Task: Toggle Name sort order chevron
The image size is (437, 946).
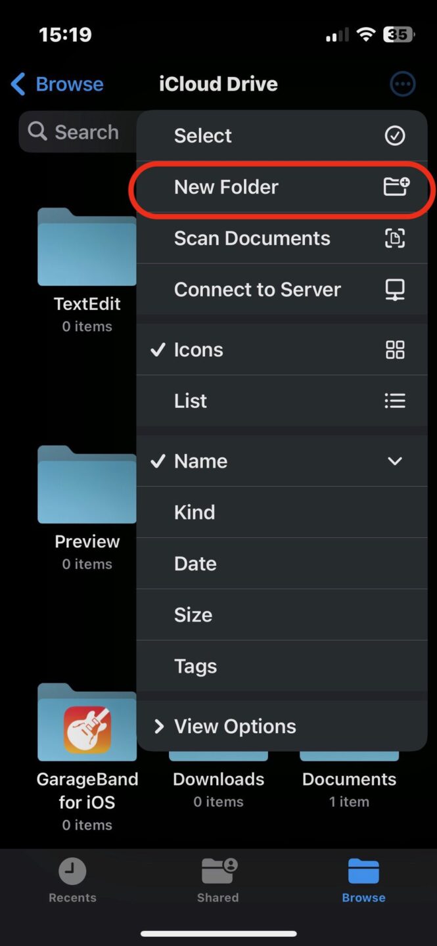Action: [x=394, y=461]
